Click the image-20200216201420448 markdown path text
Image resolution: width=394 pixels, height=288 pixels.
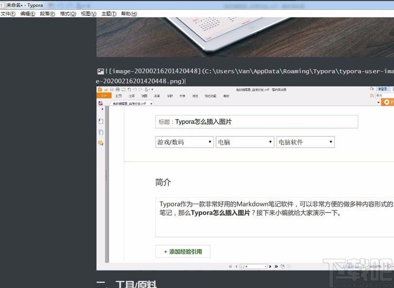pyautogui.click(x=245, y=76)
